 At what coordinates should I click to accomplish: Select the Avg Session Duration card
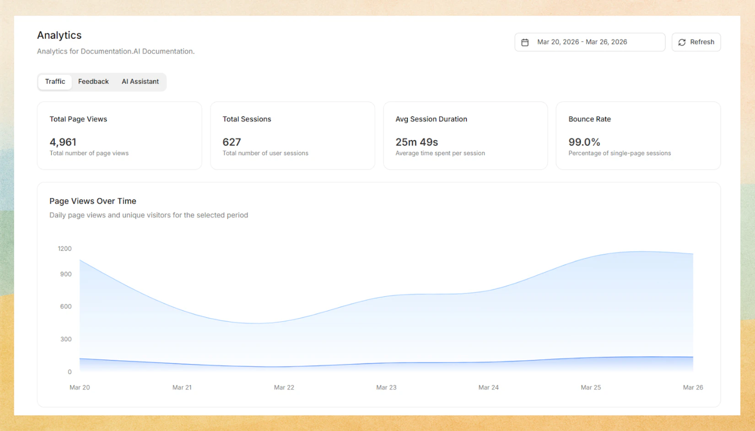pos(465,135)
